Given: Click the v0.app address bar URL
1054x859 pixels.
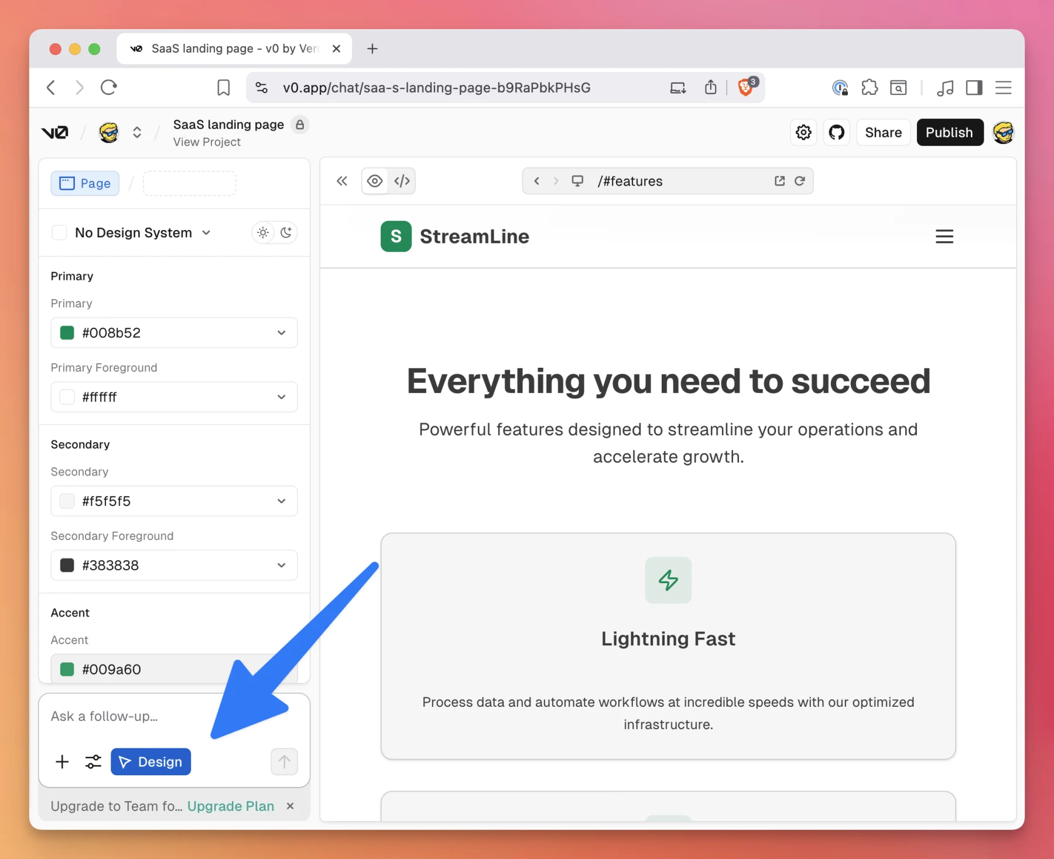Looking at the screenshot, I should (x=437, y=88).
